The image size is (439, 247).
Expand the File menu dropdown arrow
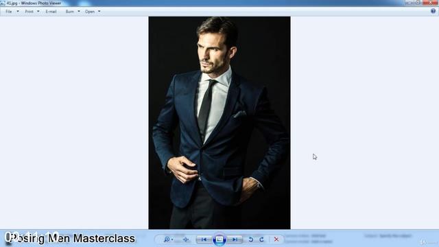18,12
